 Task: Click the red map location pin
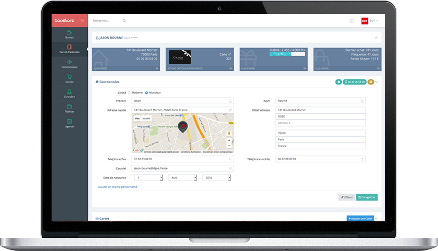tap(183, 126)
